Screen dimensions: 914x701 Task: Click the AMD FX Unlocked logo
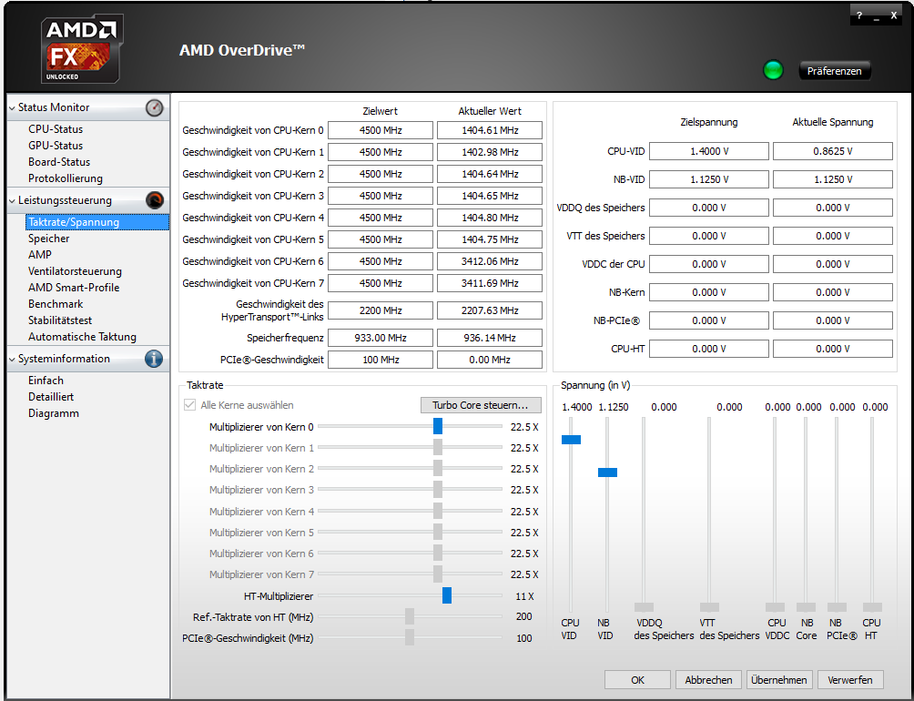click(x=82, y=49)
